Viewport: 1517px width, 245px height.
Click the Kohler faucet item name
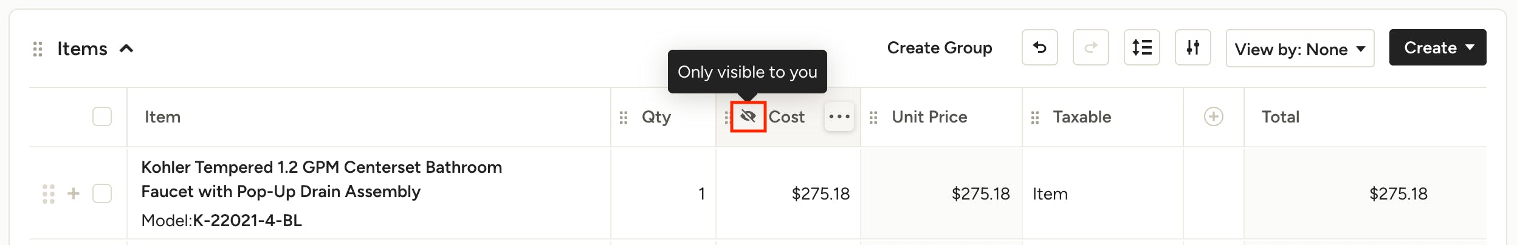pyautogui.click(x=322, y=180)
